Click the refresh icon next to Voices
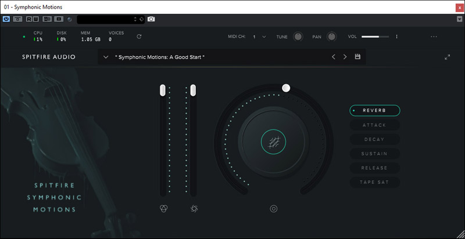This screenshot has height=239, width=465. 139,37
